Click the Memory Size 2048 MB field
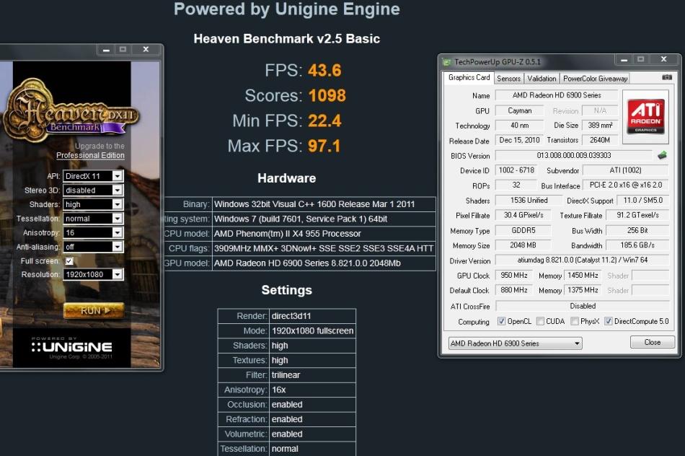This screenshot has width=685, height=456. [x=523, y=245]
